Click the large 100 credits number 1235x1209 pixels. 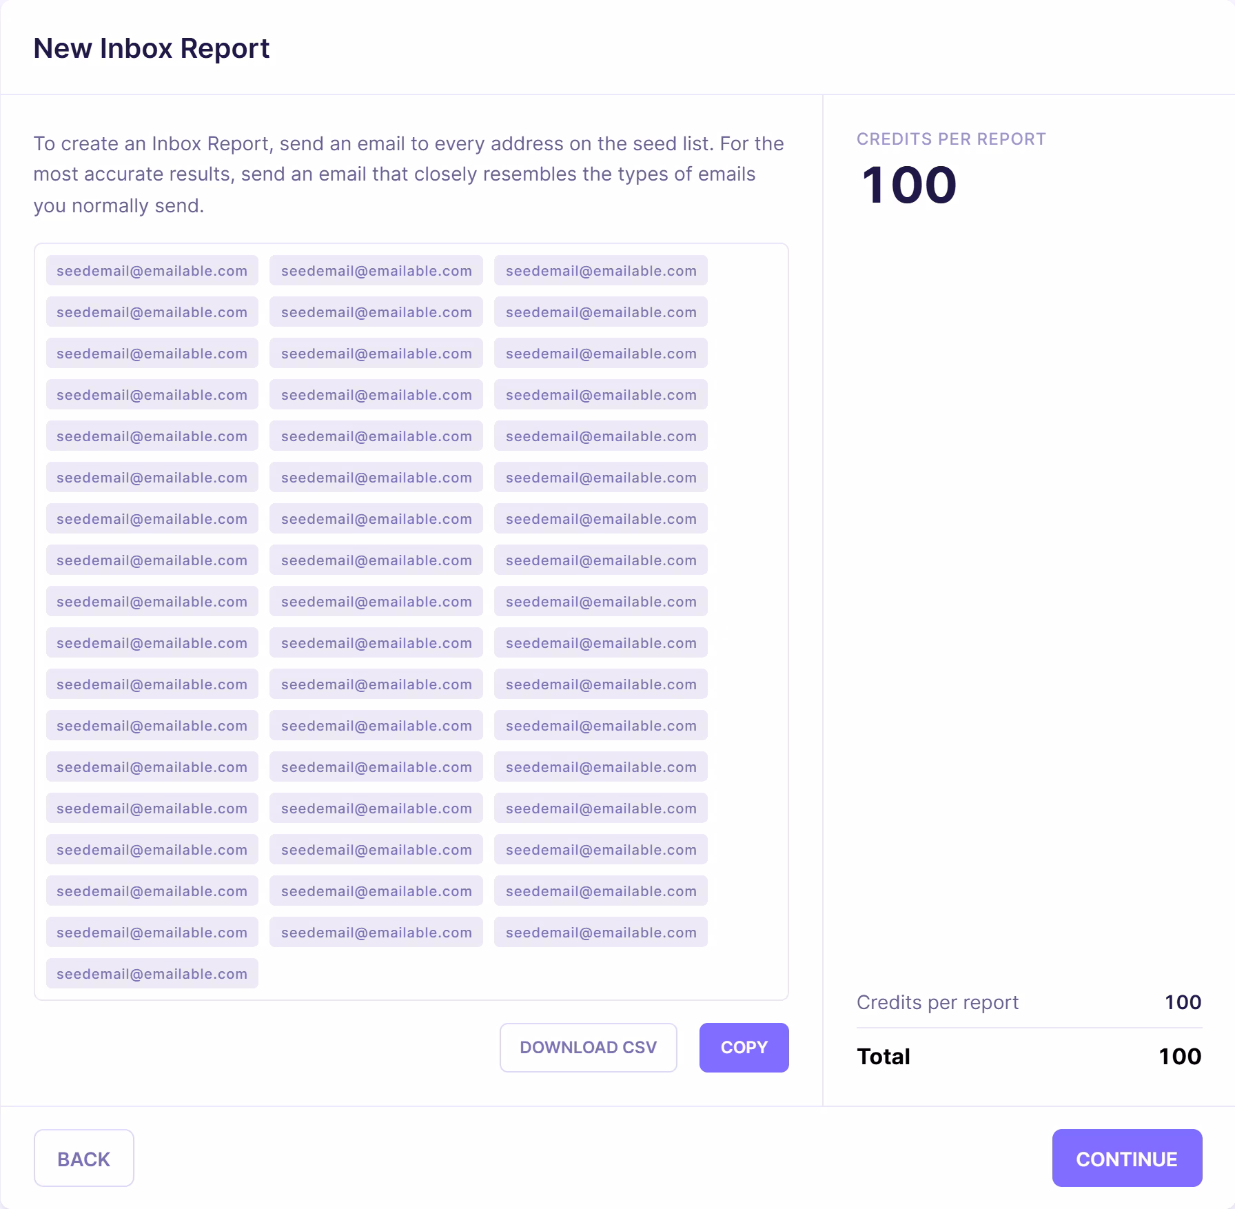[x=909, y=185]
